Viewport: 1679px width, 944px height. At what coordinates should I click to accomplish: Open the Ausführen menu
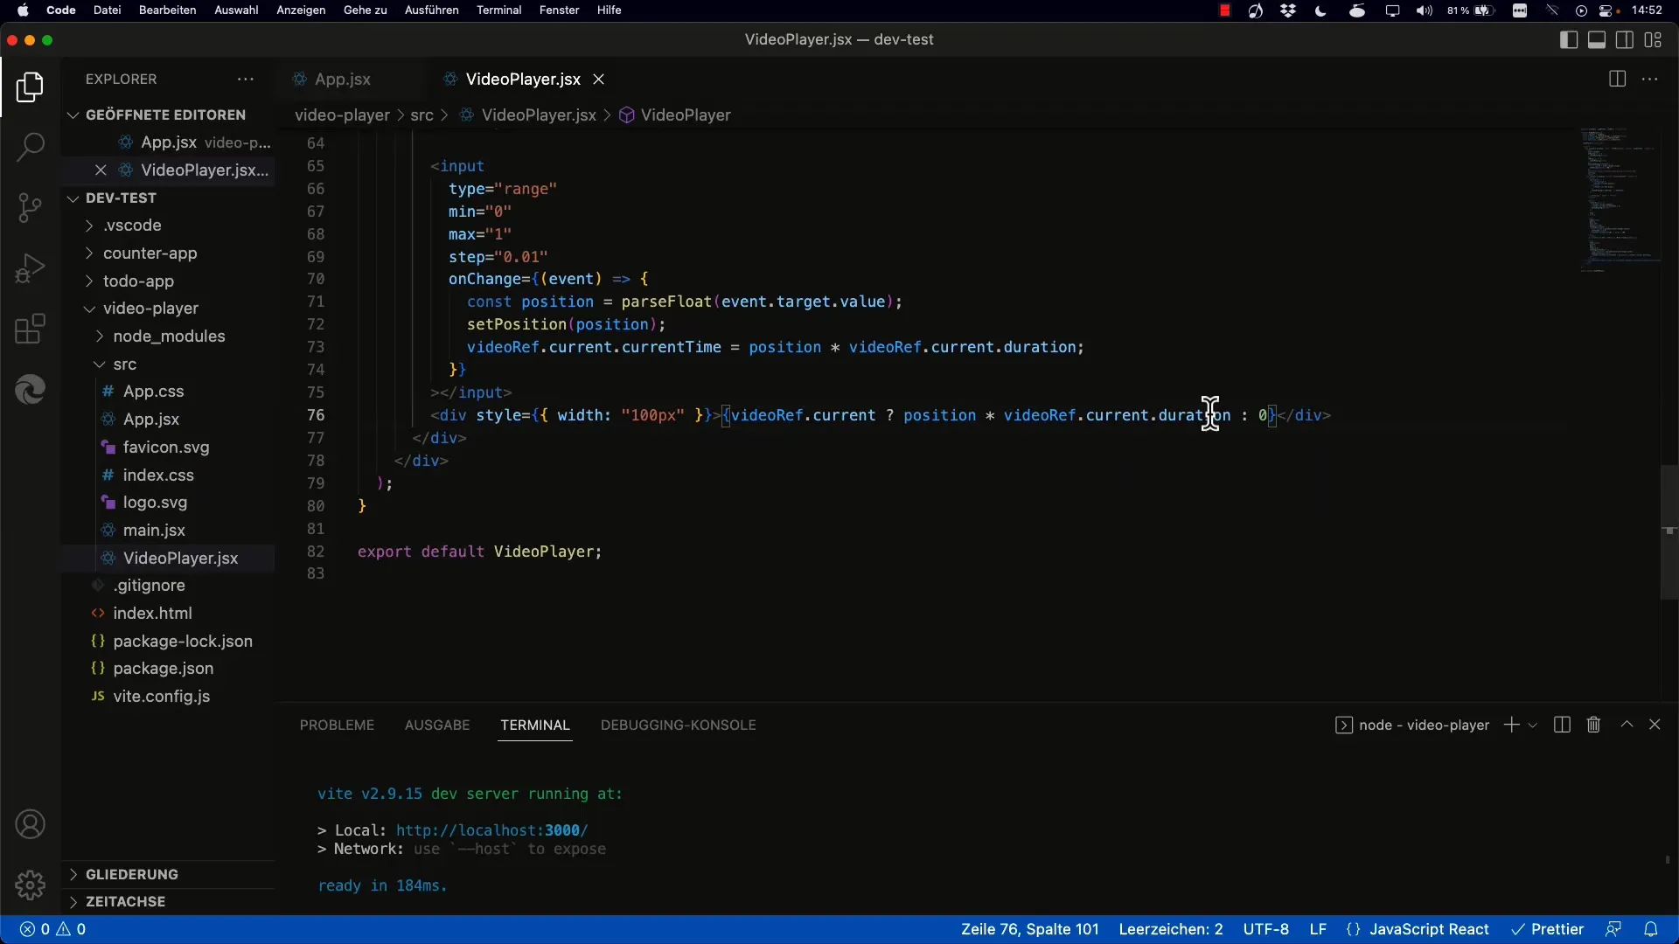tap(431, 10)
